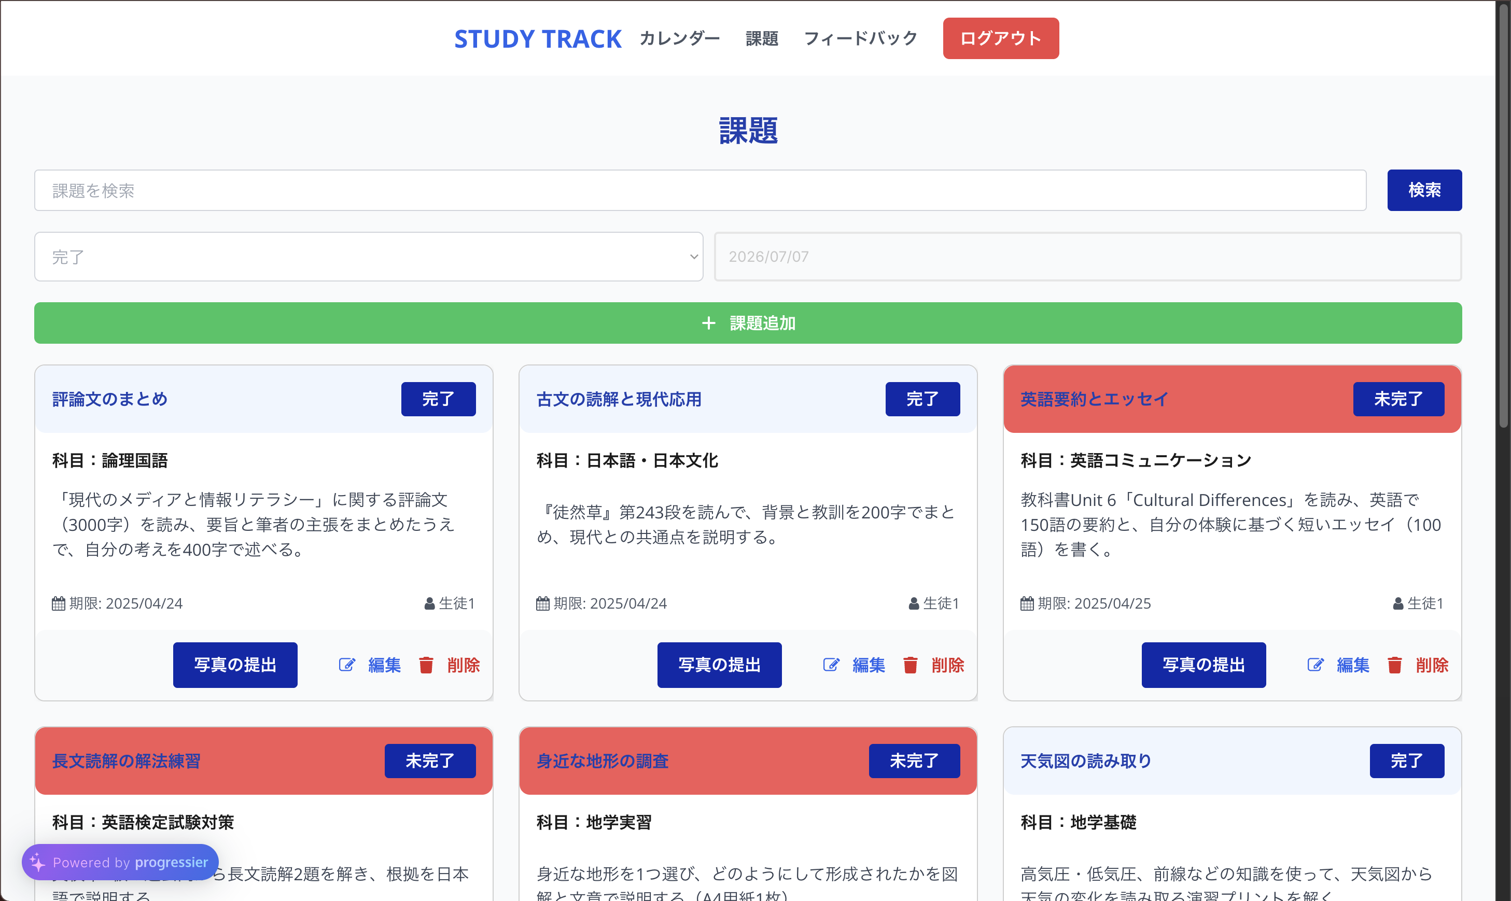Click the trash icon on 評論文のまとめ card
This screenshot has width=1511, height=901.
coord(426,665)
